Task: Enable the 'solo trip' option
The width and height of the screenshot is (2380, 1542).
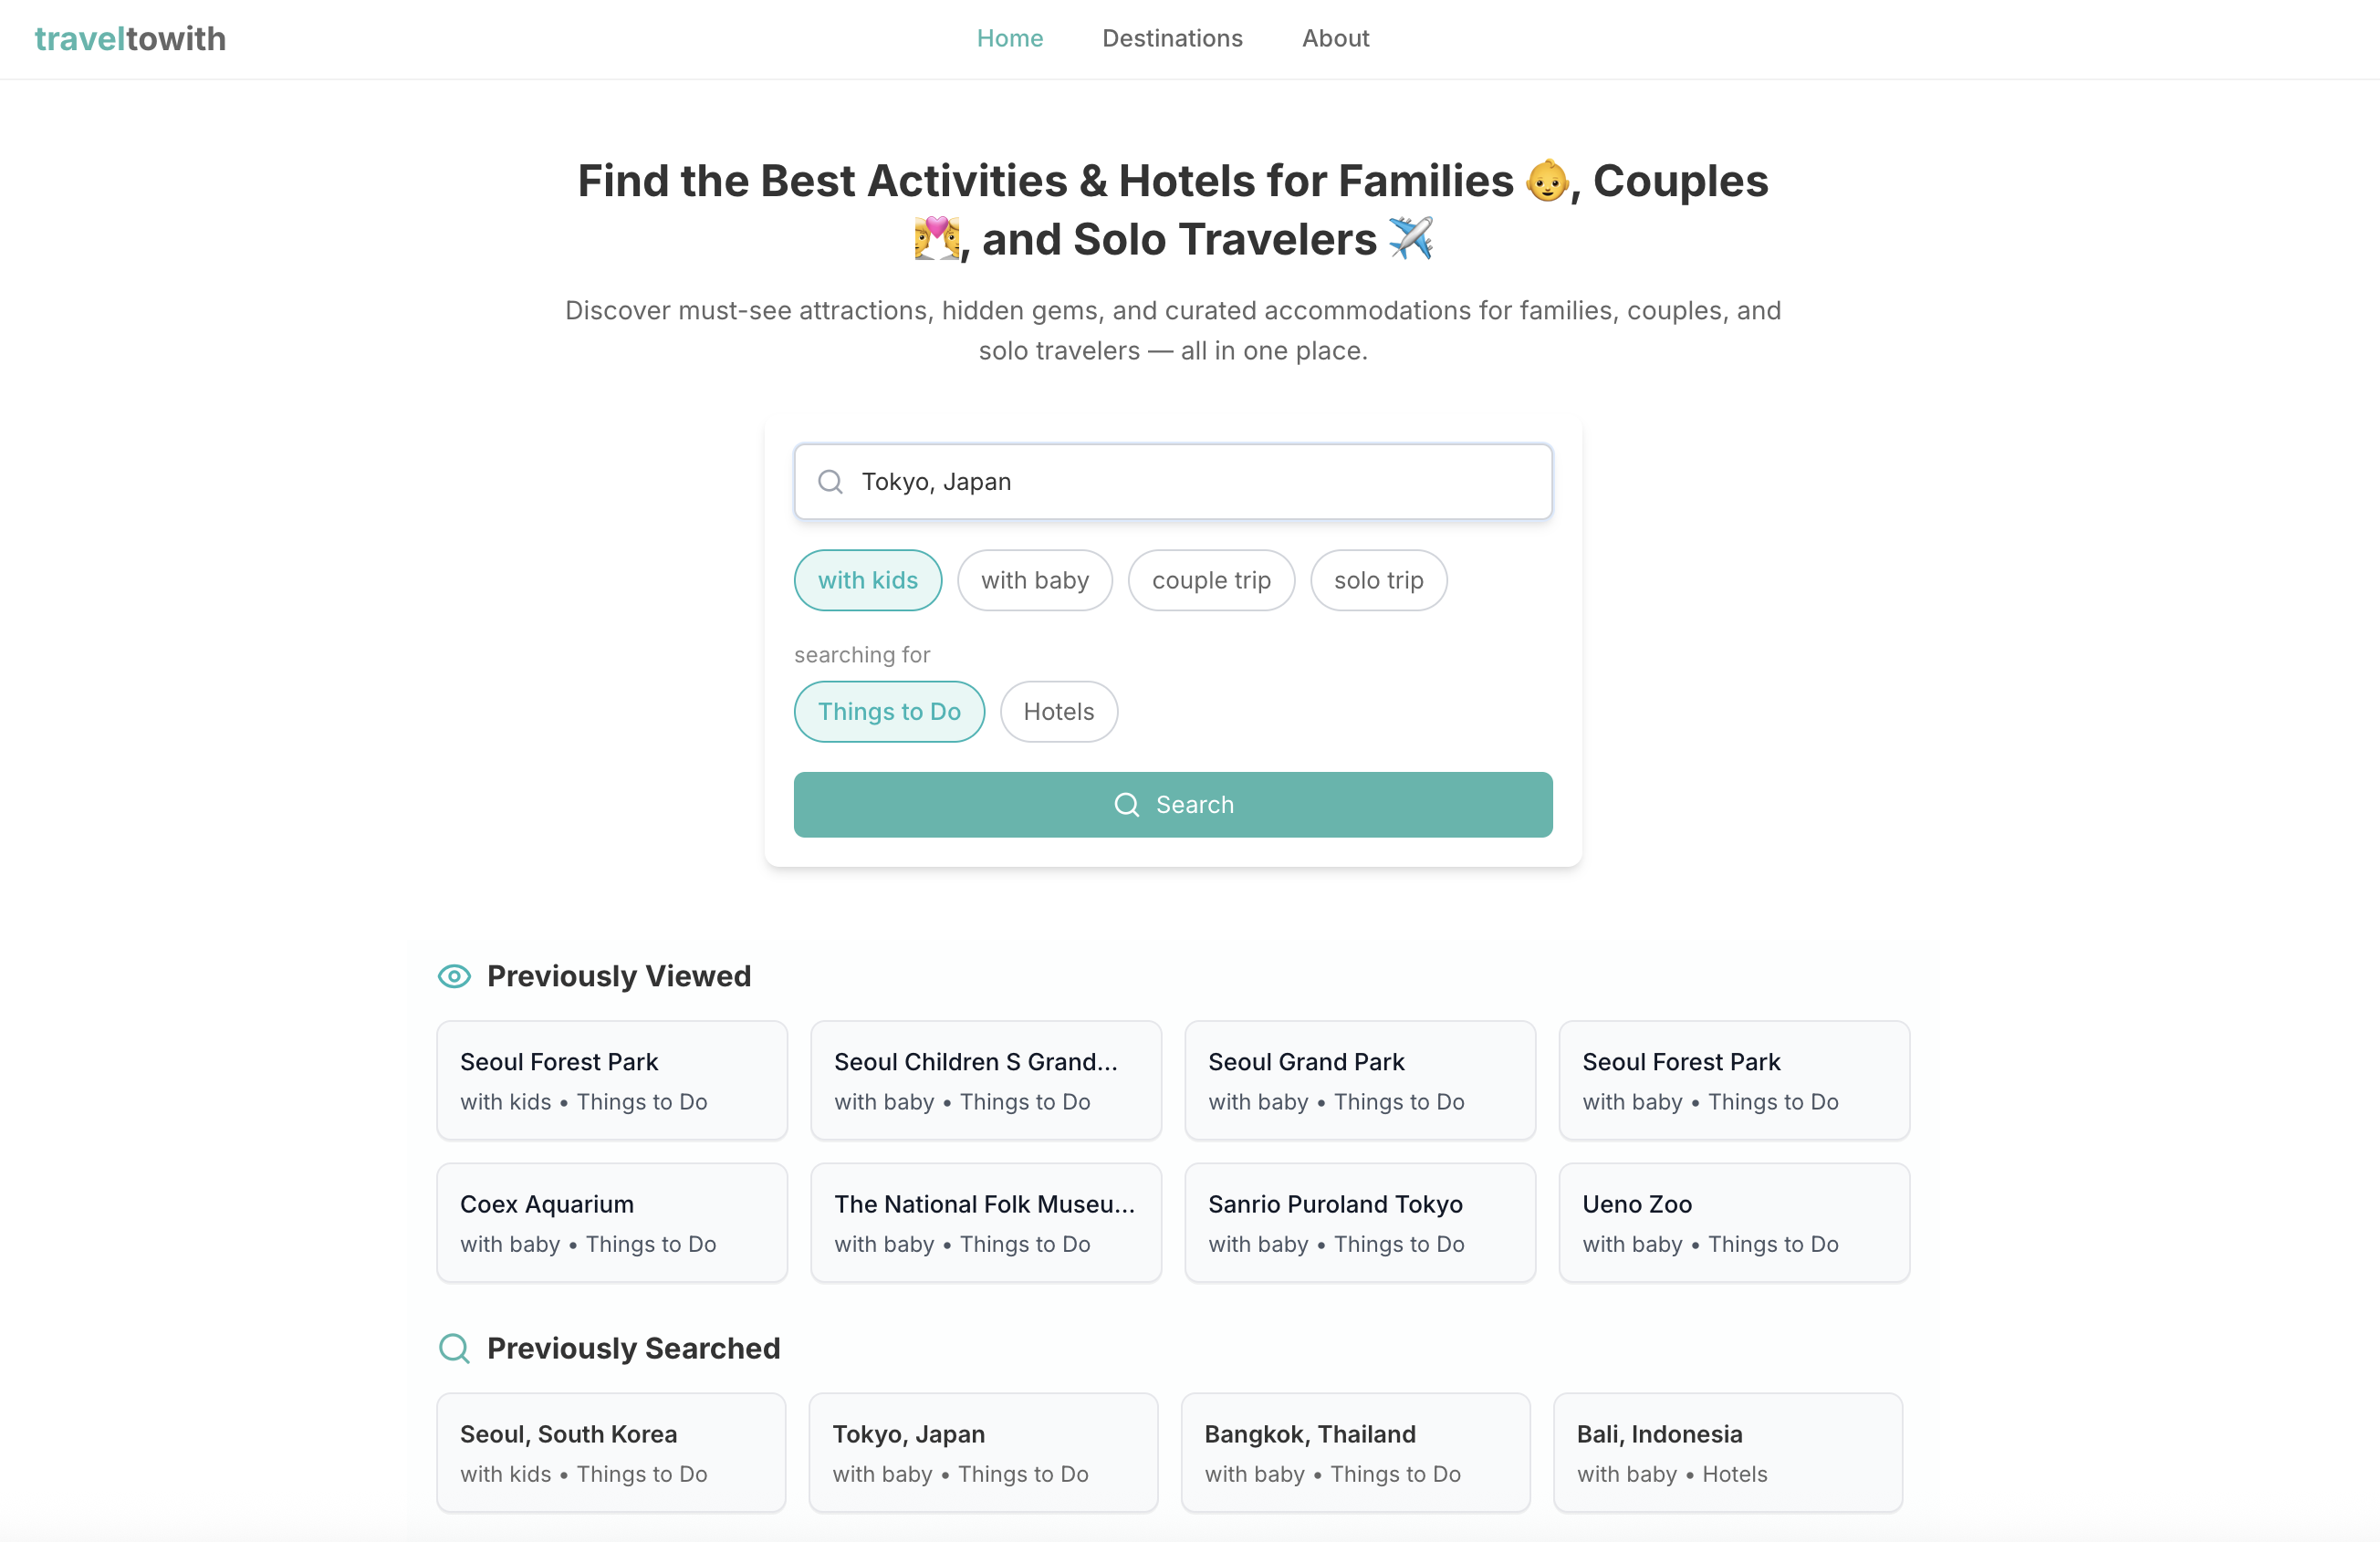Action: (1378, 580)
